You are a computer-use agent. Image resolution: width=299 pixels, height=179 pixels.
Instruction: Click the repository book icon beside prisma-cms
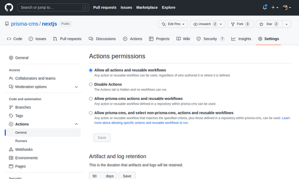pos(7,24)
